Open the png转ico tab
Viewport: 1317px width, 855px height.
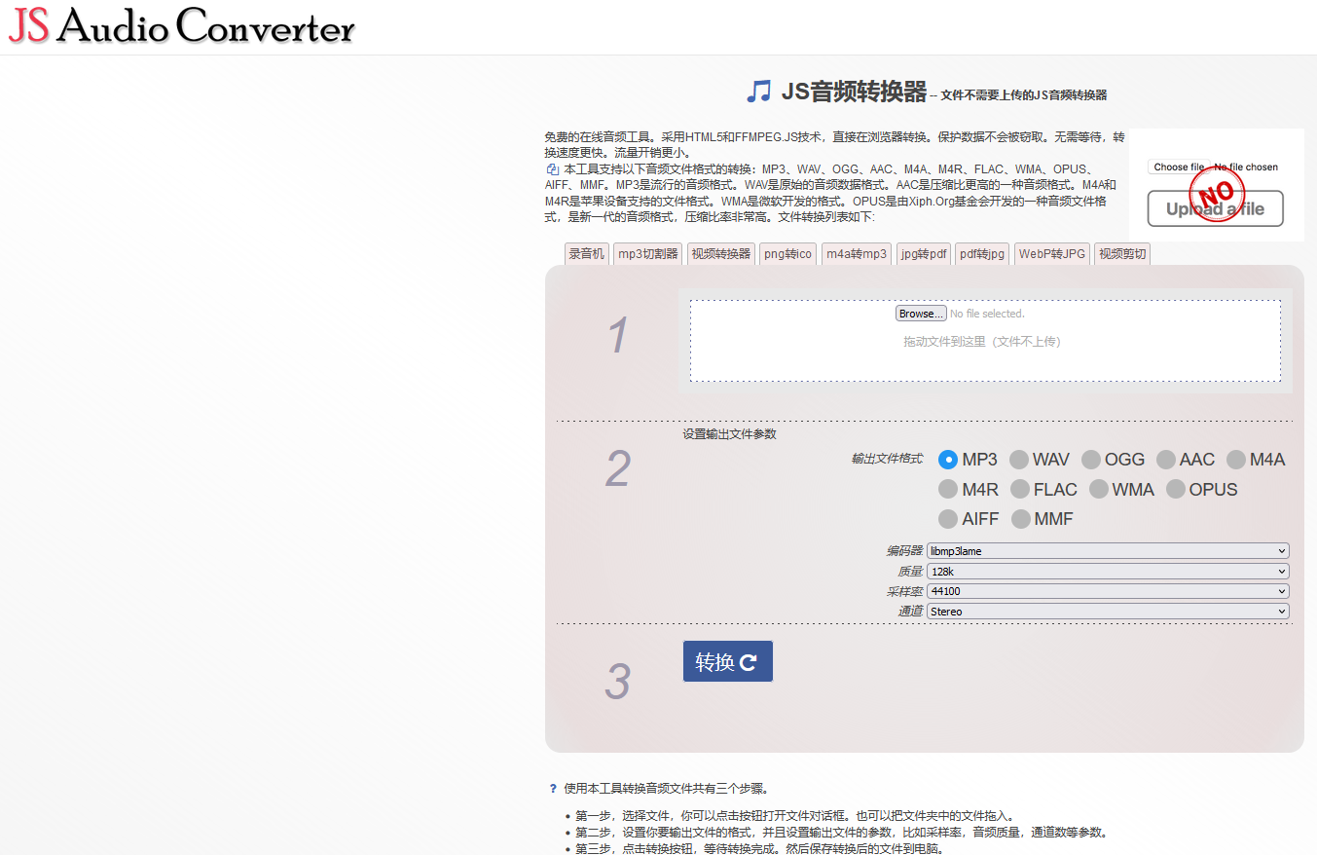tap(788, 254)
